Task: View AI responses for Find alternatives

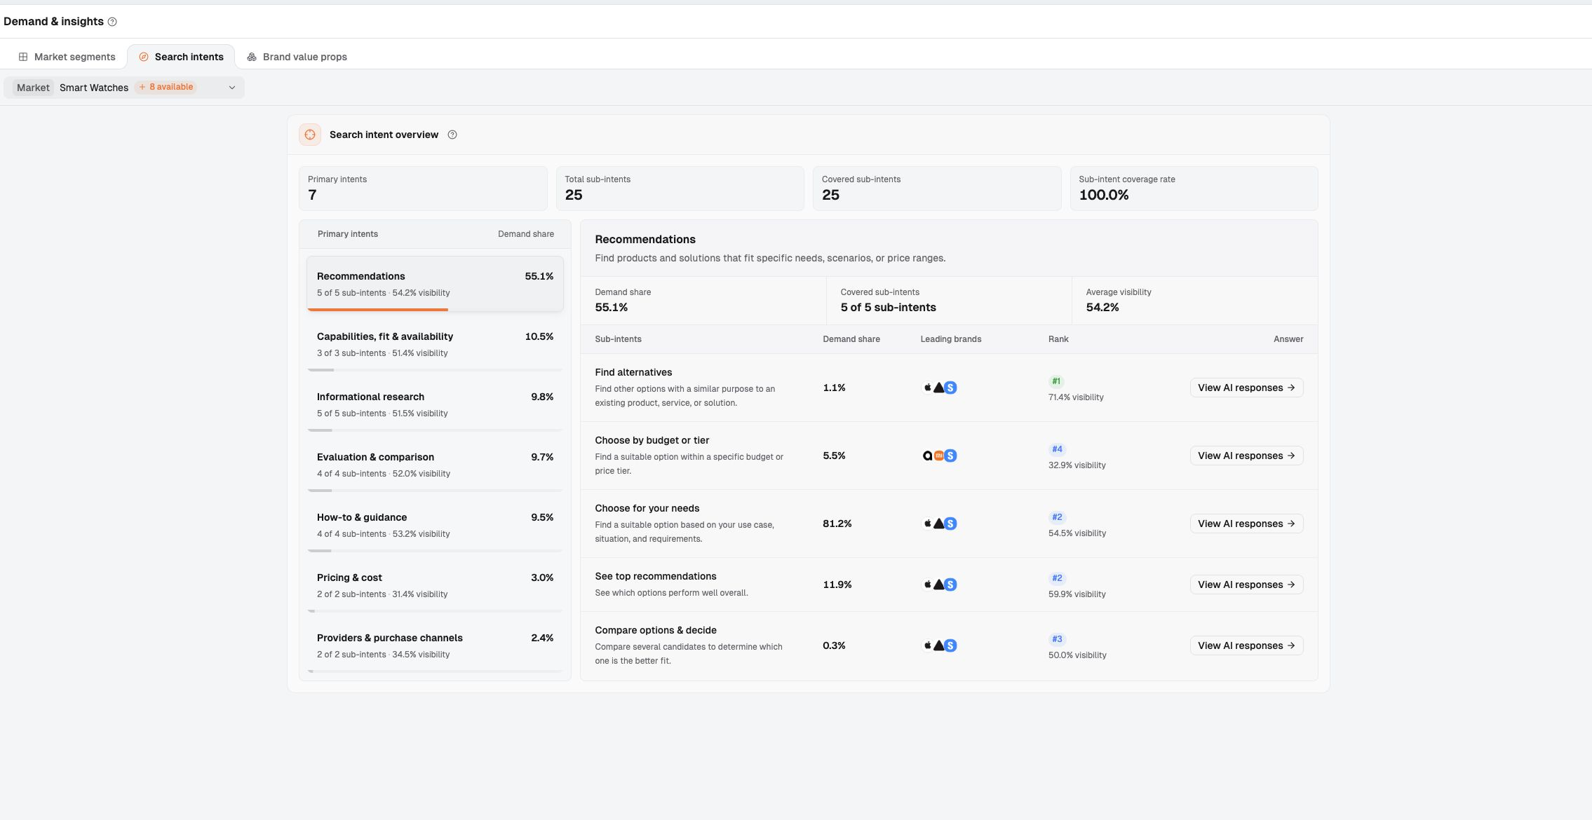Action: pyautogui.click(x=1246, y=388)
